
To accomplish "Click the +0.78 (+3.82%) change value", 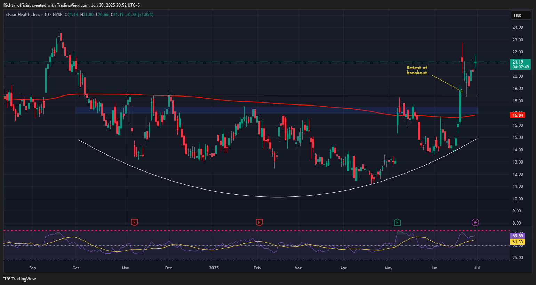I will pos(140,15).
